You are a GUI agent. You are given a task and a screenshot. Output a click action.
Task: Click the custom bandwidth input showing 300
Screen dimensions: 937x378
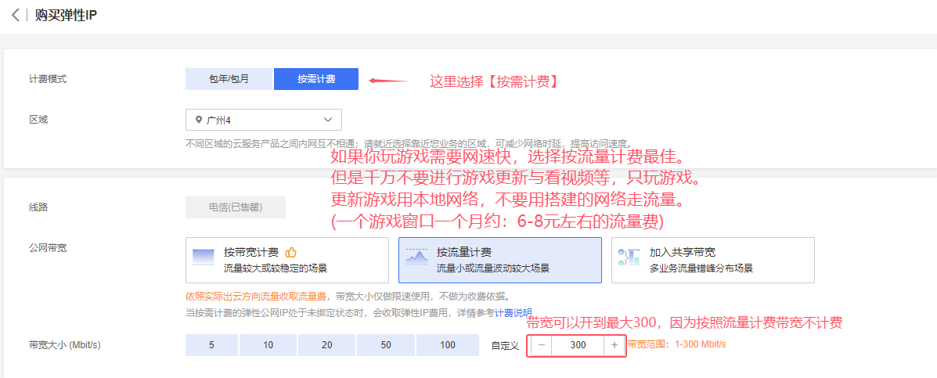(578, 345)
